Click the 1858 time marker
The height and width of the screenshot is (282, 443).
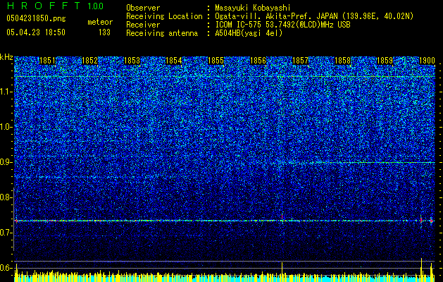[342, 61]
